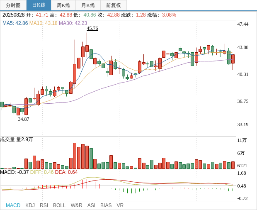257x210 pixels.
Task: Click the 34.87 low price marker
Action: (x=24, y=119)
